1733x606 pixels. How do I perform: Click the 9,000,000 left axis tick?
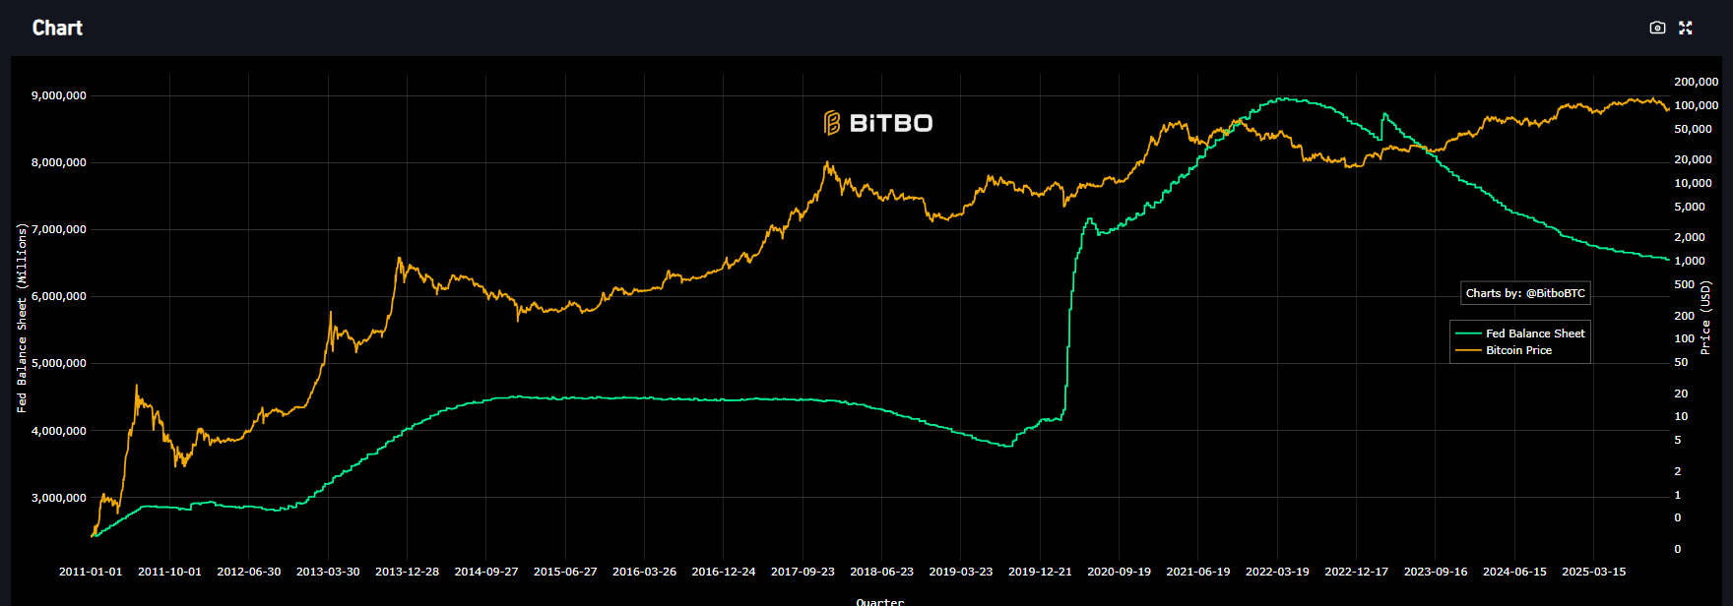pos(59,95)
